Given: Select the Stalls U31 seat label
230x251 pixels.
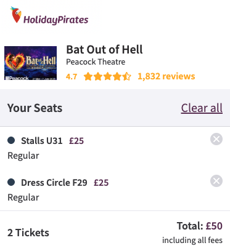Looking at the screenshot, I should [x=42, y=141].
